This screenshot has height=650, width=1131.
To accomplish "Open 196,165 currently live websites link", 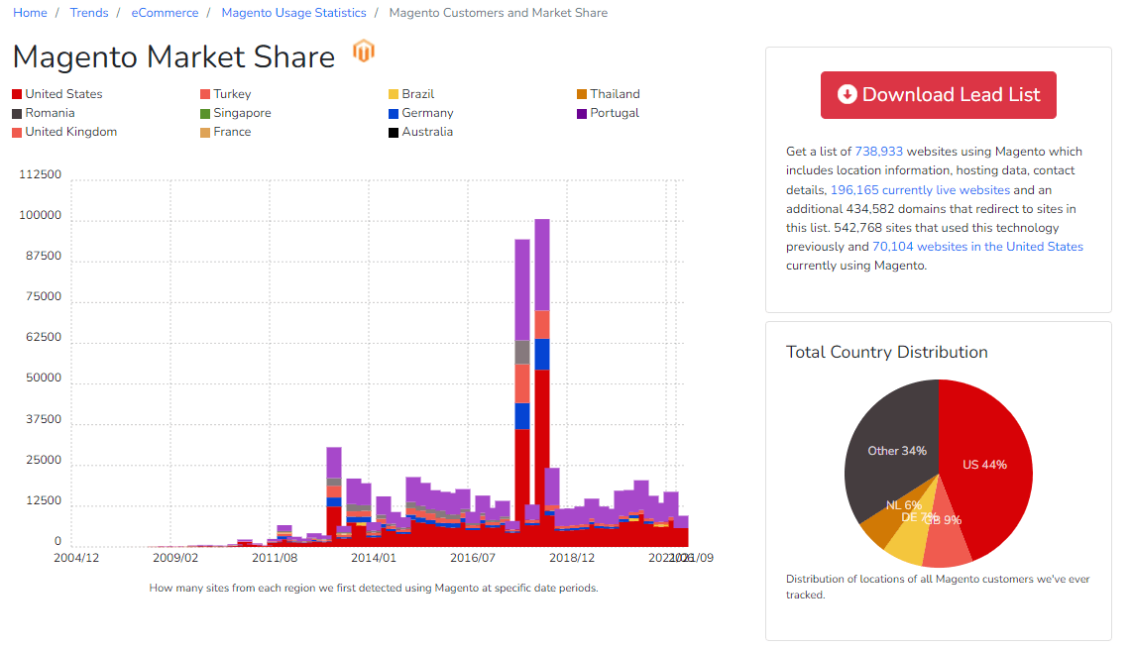I will (x=921, y=189).
